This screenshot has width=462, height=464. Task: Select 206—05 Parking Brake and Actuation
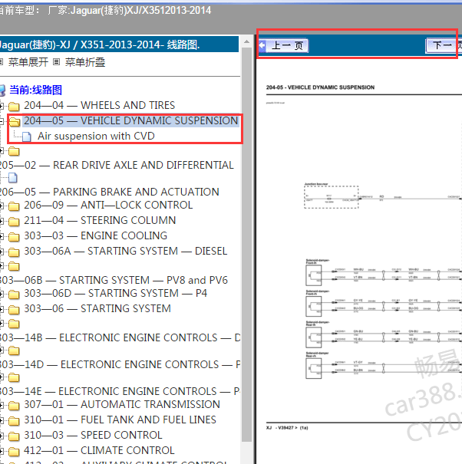click(x=109, y=192)
